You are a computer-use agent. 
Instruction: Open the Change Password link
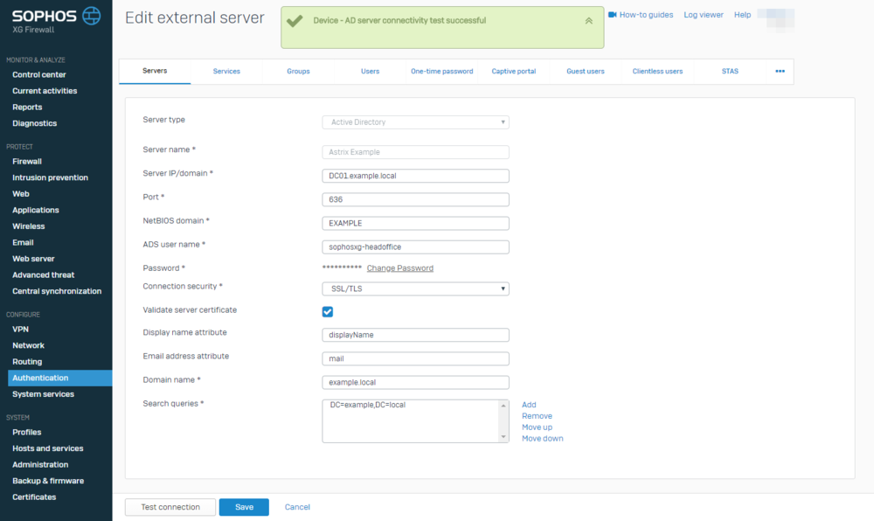coord(399,267)
